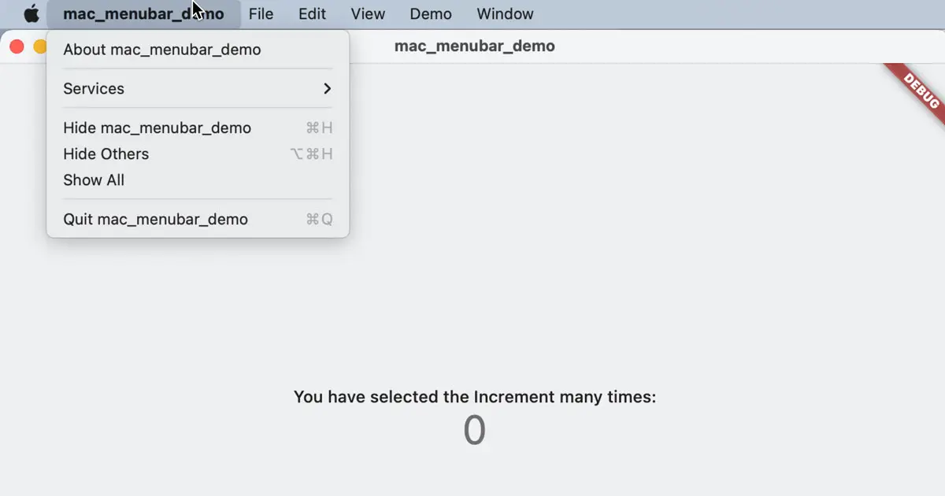Choose About mac_menubar_demo

pyautogui.click(x=162, y=50)
